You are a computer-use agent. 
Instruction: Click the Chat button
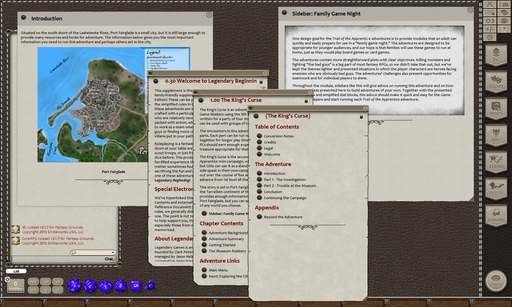[x=108, y=259]
